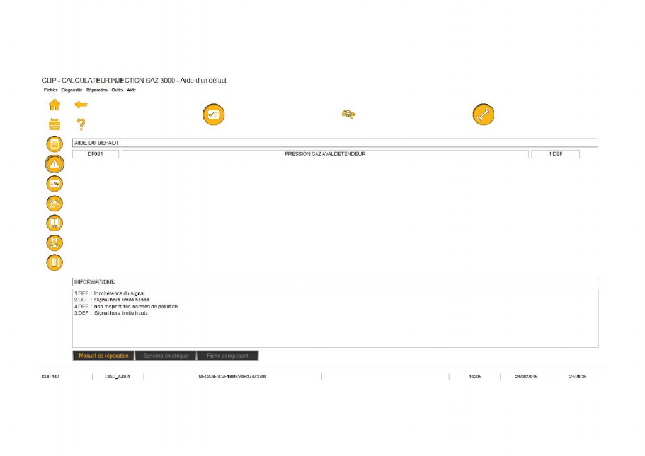Image resolution: width=645 pixels, height=456 pixels.
Task: Open the repair wrench round icon
Action: pos(483,115)
